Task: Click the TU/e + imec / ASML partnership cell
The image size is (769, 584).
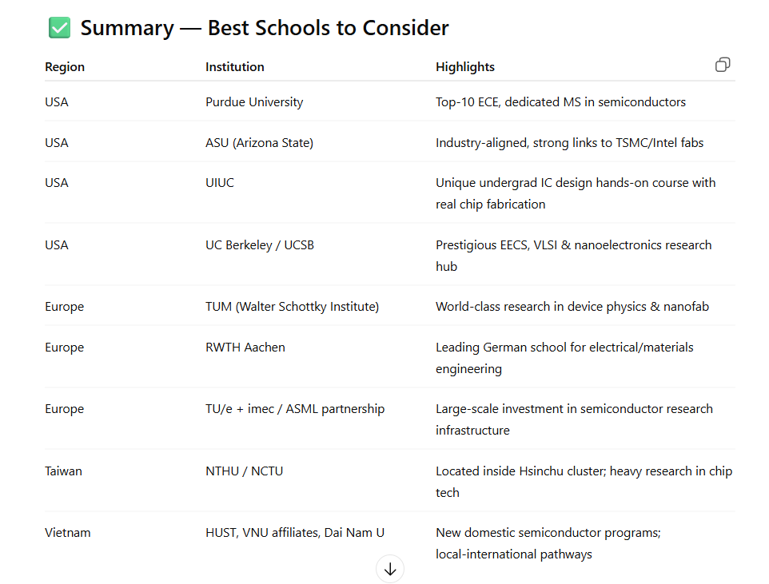Action: tap(295, 409)
